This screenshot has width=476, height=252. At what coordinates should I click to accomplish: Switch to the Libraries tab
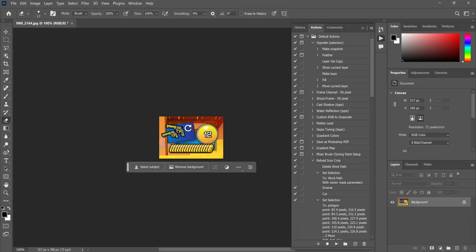(441, 73)
